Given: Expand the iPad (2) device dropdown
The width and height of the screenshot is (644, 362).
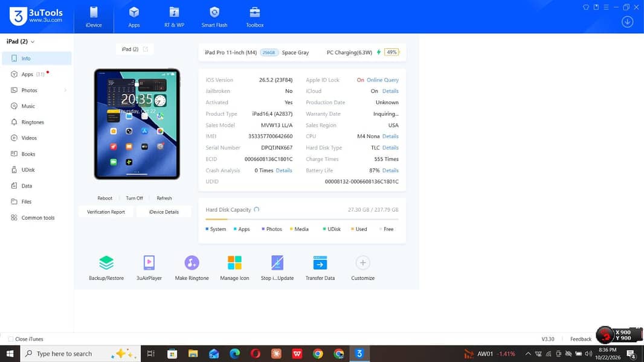Looking at the screenshot, I should (21, 42).
